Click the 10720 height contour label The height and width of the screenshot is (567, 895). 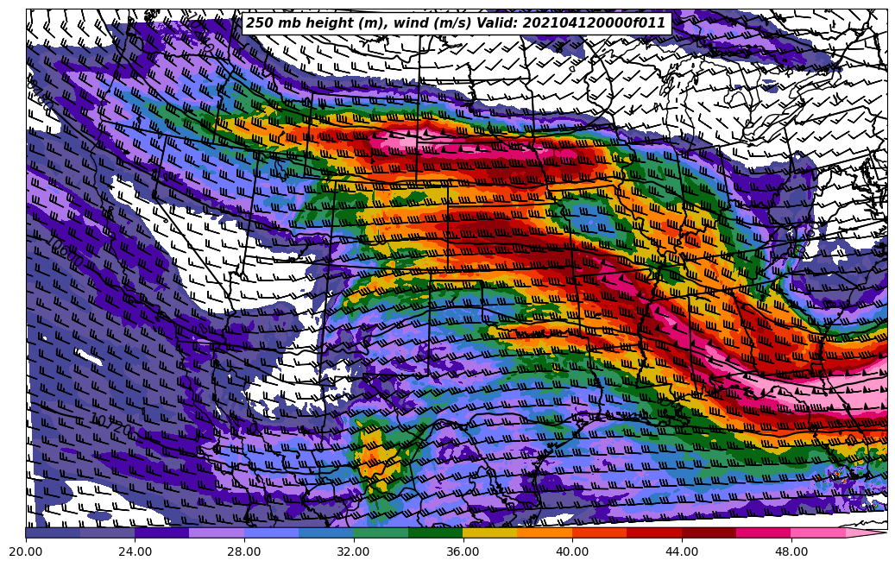[x=112, y=425]
